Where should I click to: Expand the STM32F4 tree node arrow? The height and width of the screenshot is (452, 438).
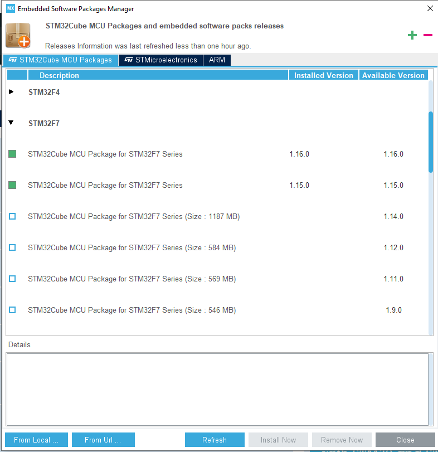(x=11, y=91)
